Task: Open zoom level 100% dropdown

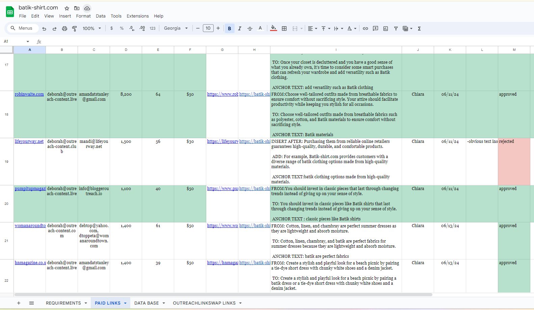Action: (x=92, y=29)
